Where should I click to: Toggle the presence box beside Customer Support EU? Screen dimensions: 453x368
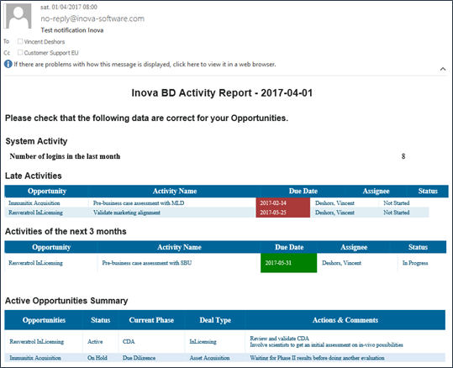20,52
